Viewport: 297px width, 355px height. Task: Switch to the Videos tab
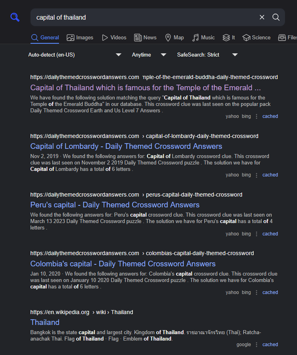pos(114,38)
